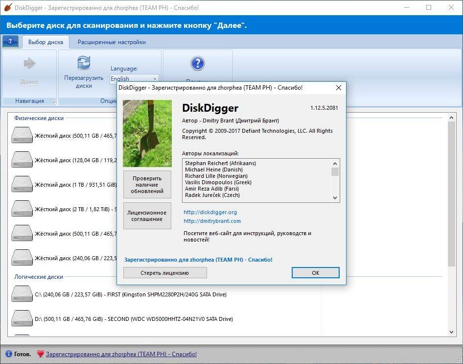This screenshot has height=364, width=463.
Task: Confirm the About dialog with OK
Action: 315,273
